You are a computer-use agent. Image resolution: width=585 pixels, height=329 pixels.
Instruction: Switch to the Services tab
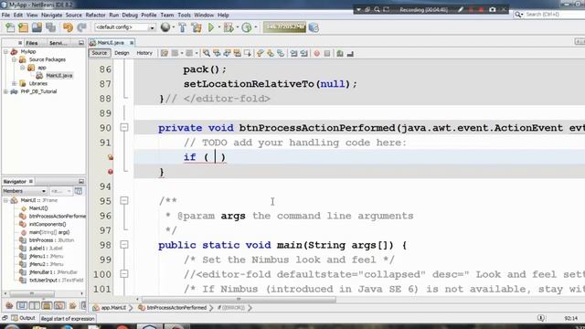click(x=58, y=43)
